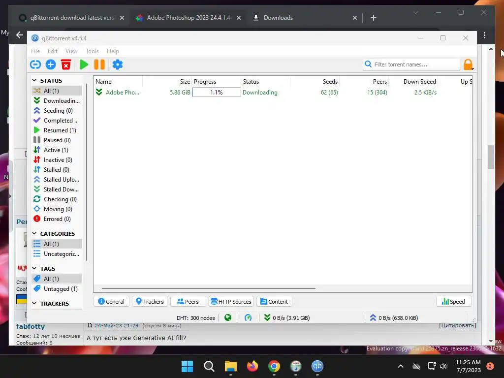
Task: Select the Inactive (0) filter
Action: pos(57,160)
